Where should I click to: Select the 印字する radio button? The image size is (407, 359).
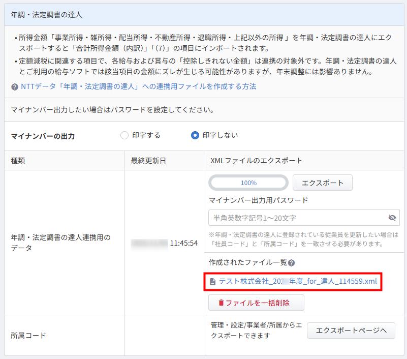coord(124,135)
